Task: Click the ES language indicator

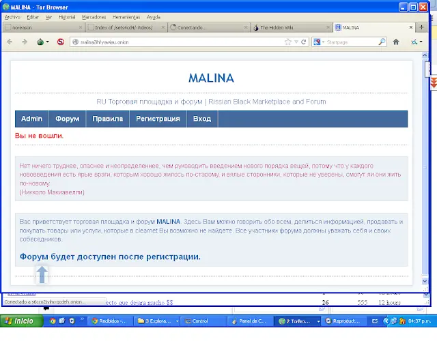Action: [375, 321]
